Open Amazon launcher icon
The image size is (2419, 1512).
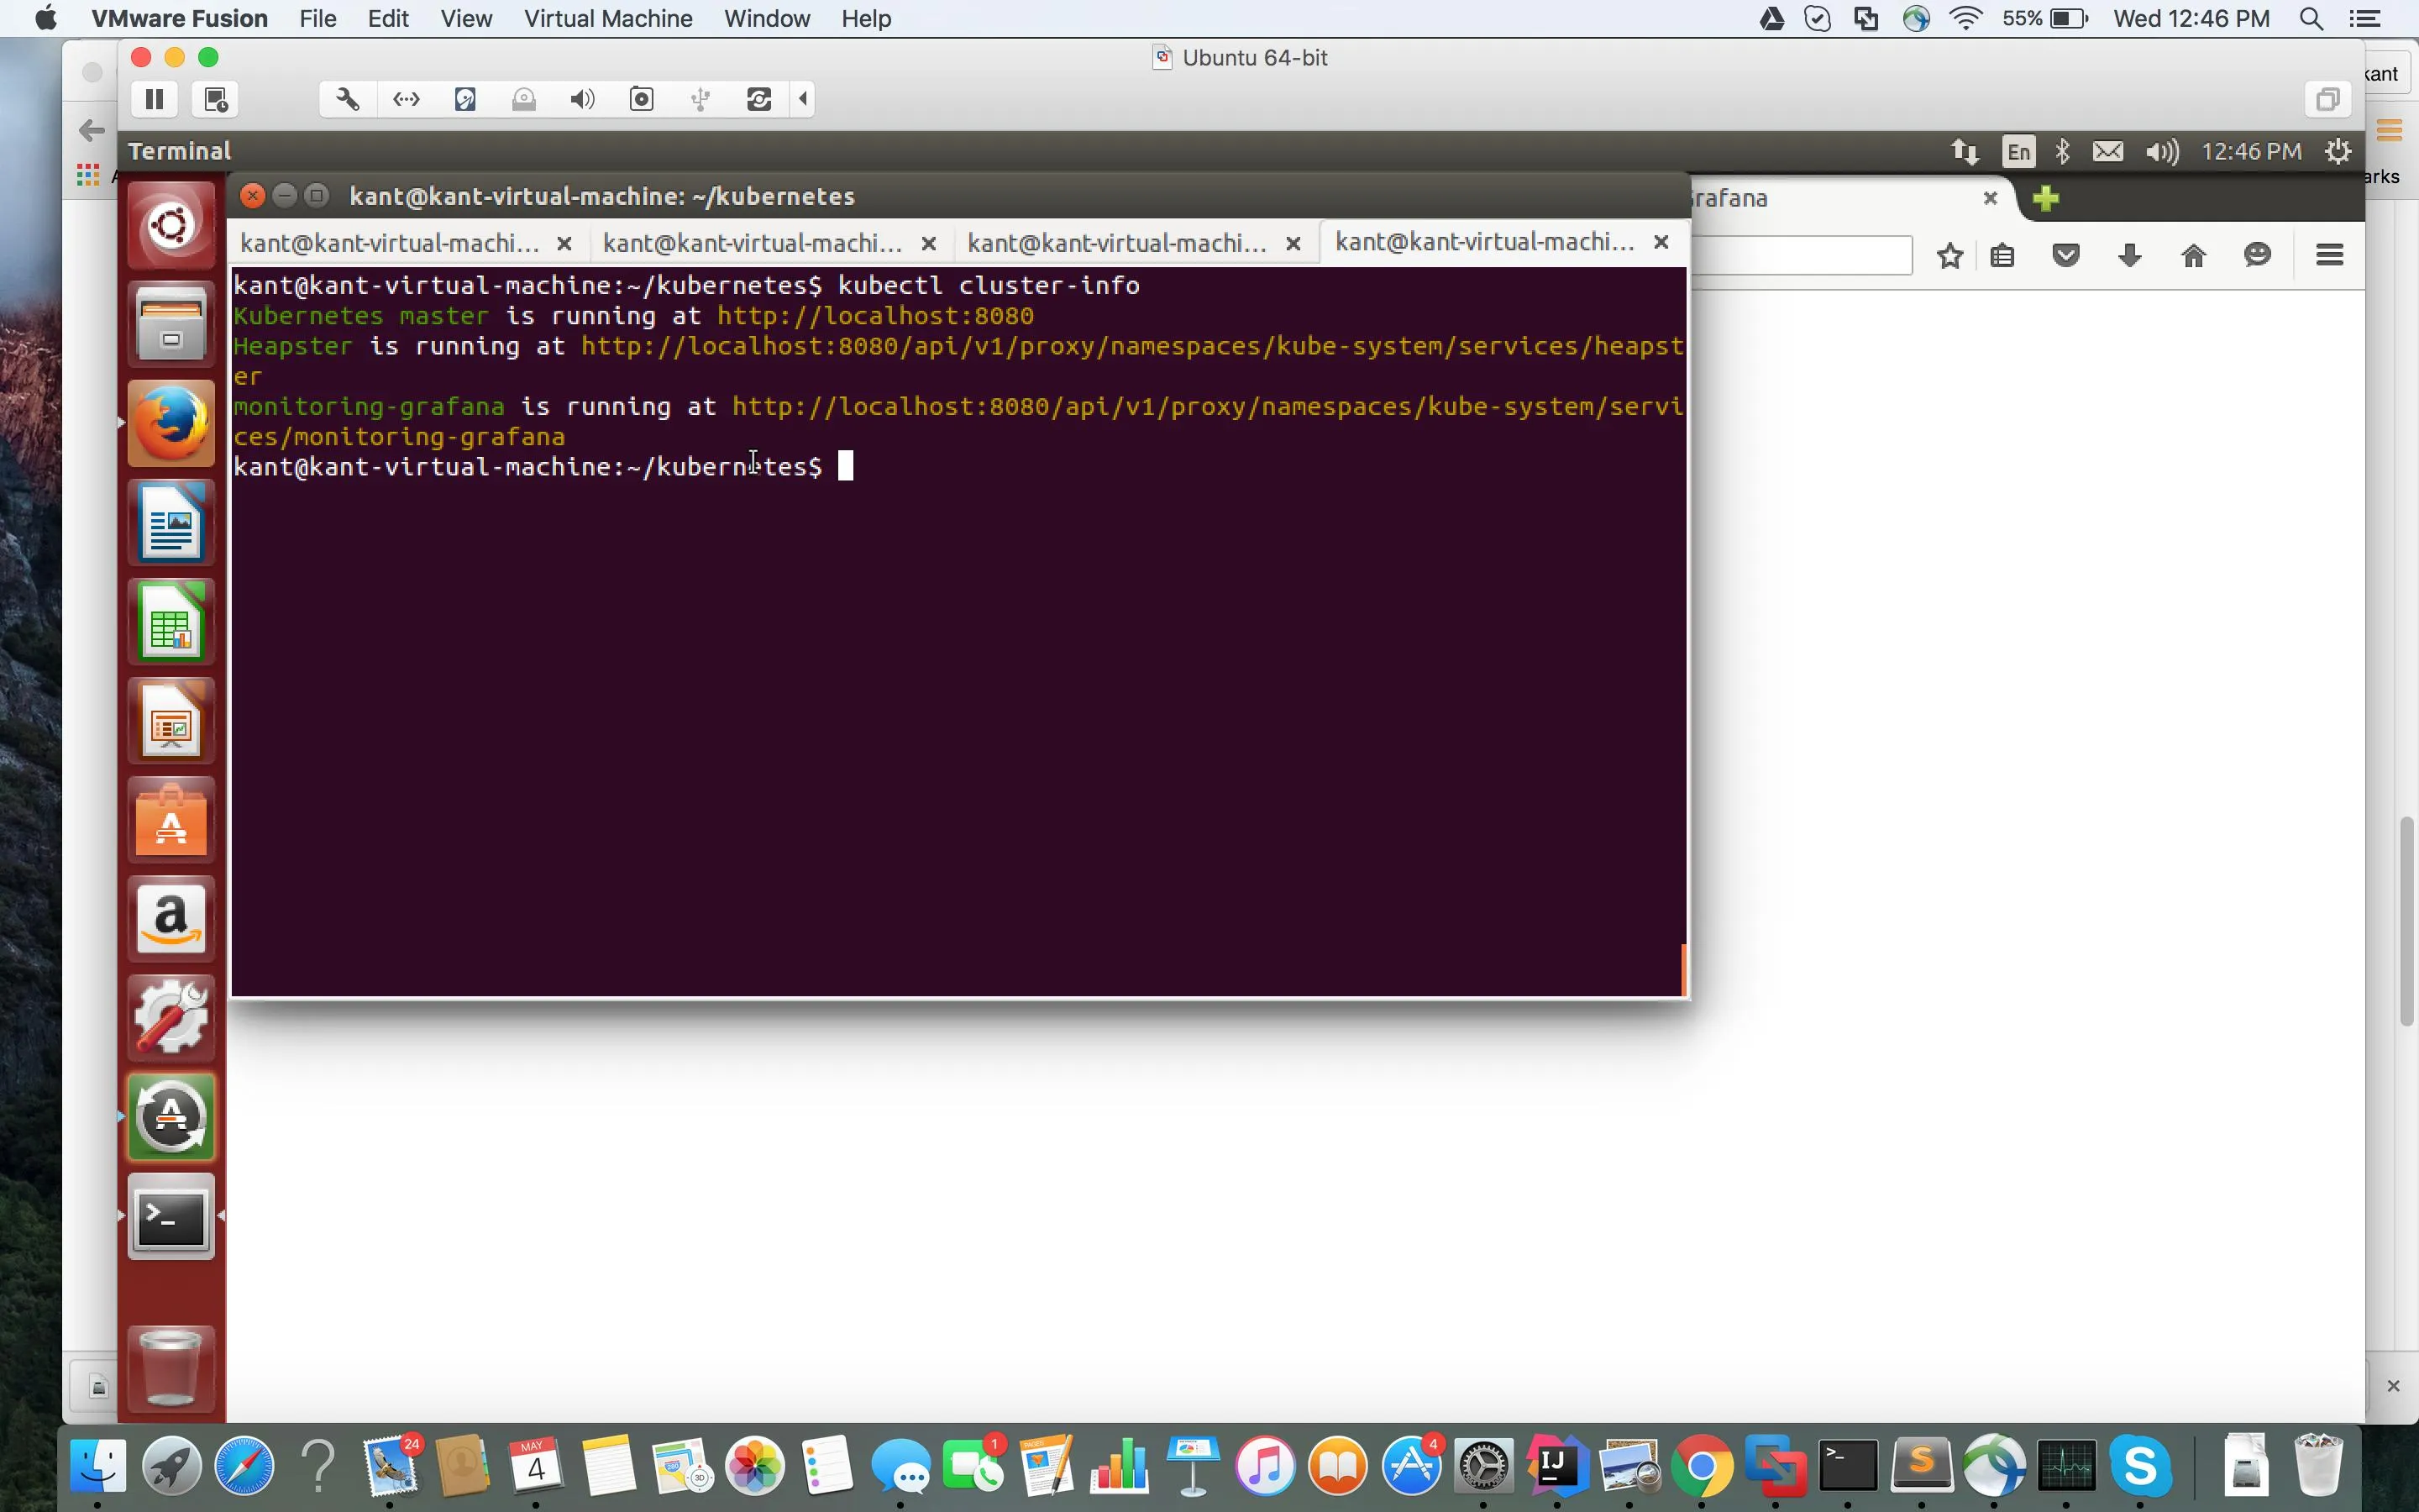coord(171,919)
